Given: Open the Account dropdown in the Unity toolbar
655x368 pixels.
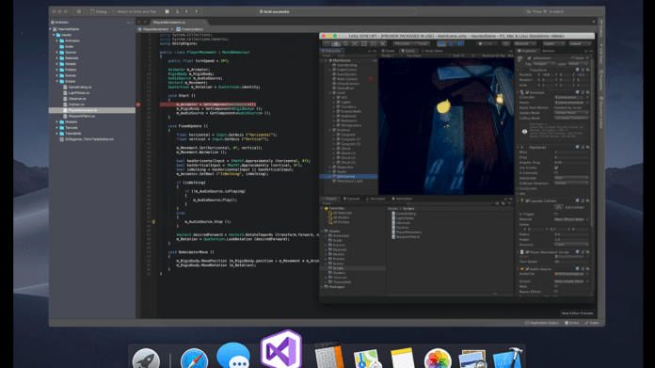Looking at the screenshot, I should [x=524, y=43].
